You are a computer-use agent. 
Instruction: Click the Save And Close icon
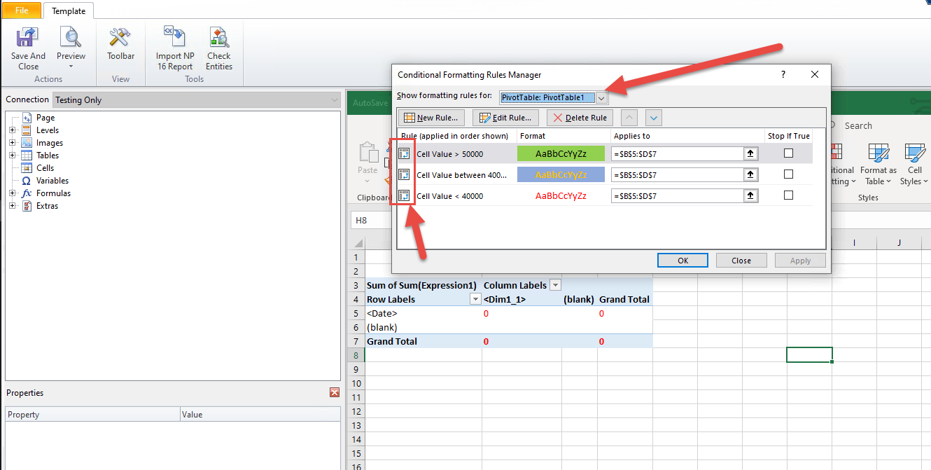click(x=28, y=39)
